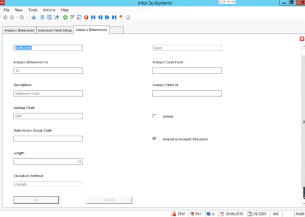This screenshot has width=305, height=217.
Task: Click the Description input field
Action: click(x=48, y=94)
